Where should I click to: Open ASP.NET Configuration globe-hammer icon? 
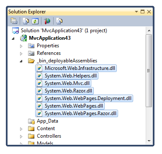47,21
